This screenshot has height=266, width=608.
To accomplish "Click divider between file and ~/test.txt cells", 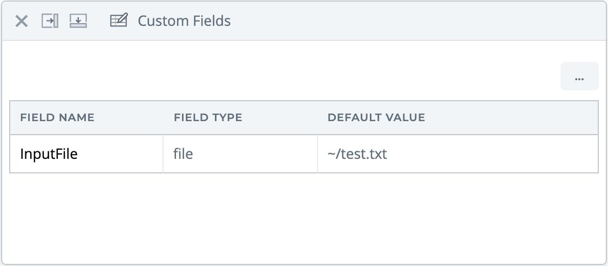I will pos(317,154).
